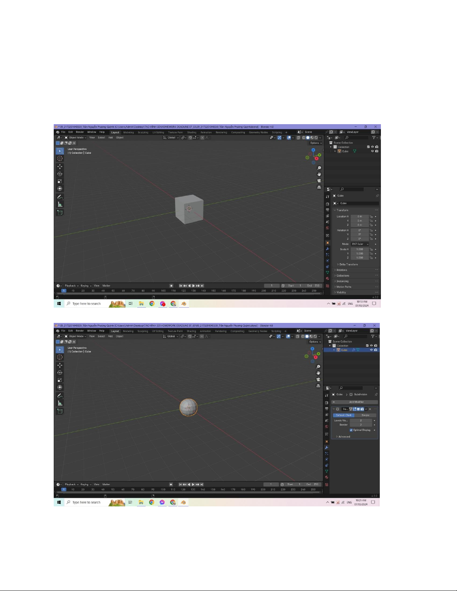
Task: Select the Simple subdivision type
Action: [x=365, y=415]
